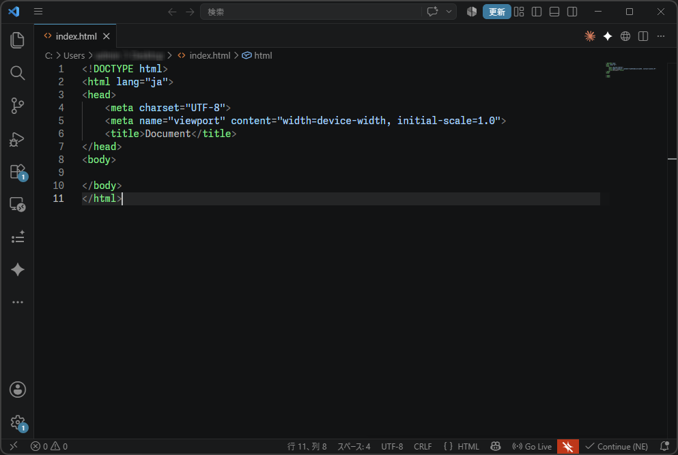Open the Accounts menu icon

point(17,390)
